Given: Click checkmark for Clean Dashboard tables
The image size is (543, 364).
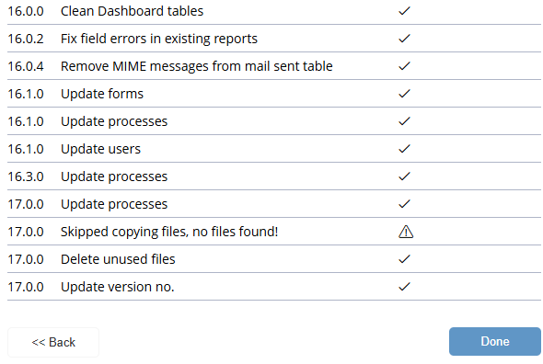Looking at the screenshot, I should click(404, 11).
